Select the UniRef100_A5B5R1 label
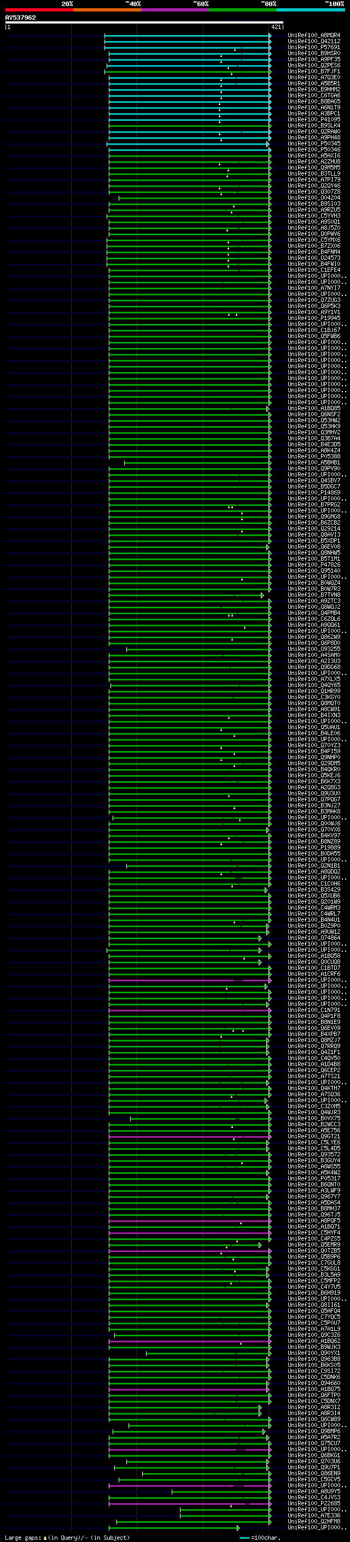The height and width of the screenshot is (1542, 350). 314,83
